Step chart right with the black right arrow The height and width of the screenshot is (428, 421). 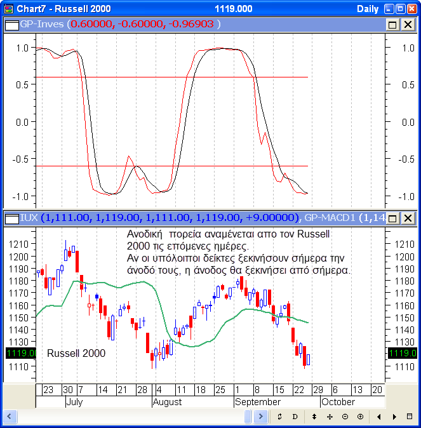click(394, 417)
